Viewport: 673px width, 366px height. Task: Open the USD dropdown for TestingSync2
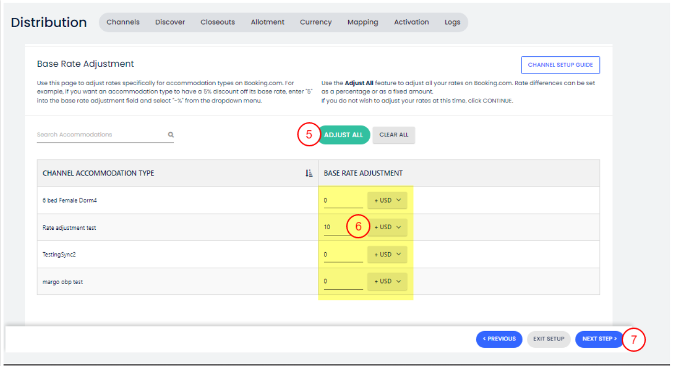387,255
